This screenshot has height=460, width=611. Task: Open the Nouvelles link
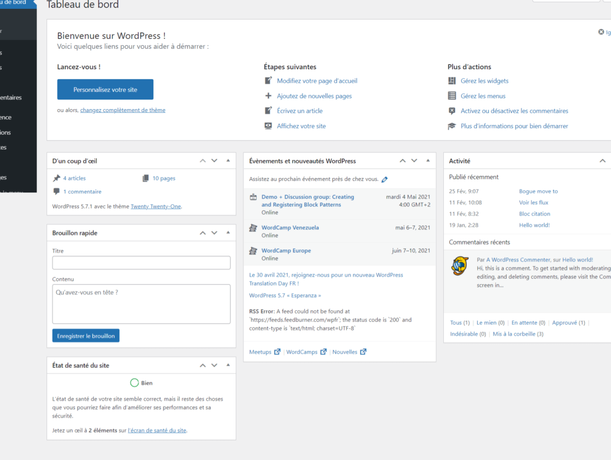click(x=345, y=352)
